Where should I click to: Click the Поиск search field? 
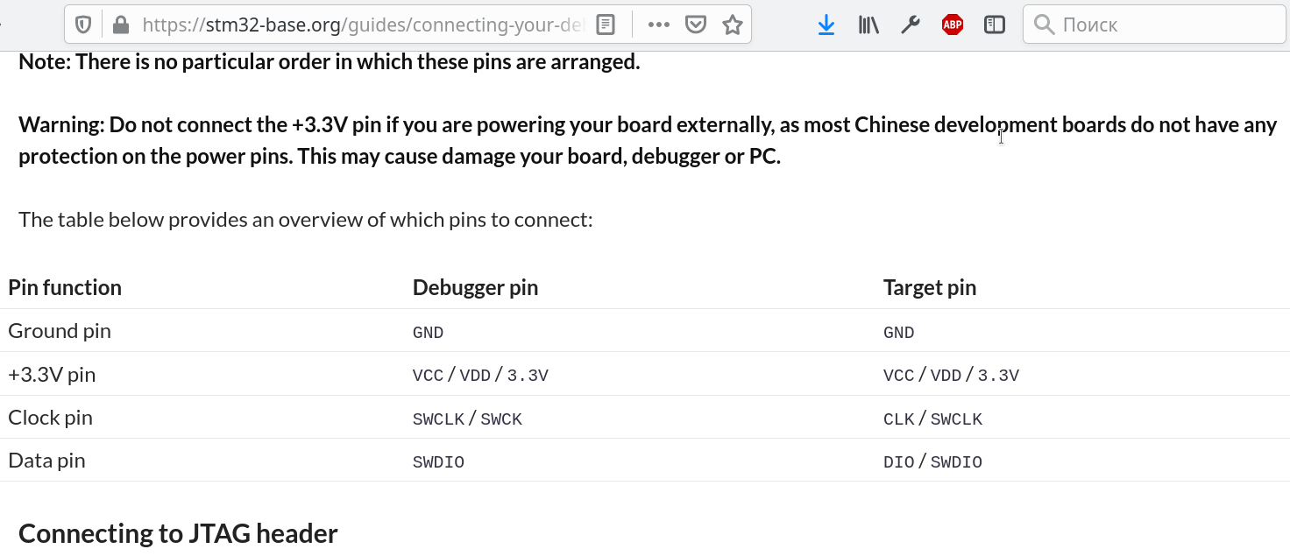tap(1166, 25)
